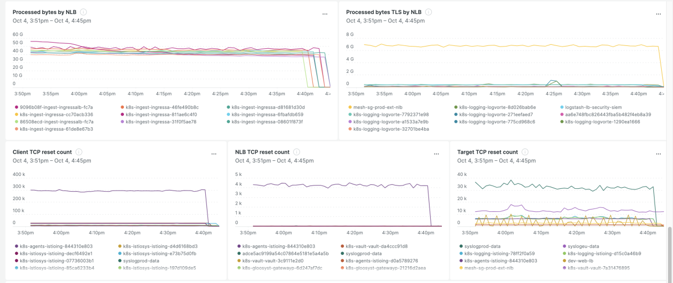673x283 pixels.
Task: Click info icon next to NLB TCP reset count
Action: [x=296, y=152]
